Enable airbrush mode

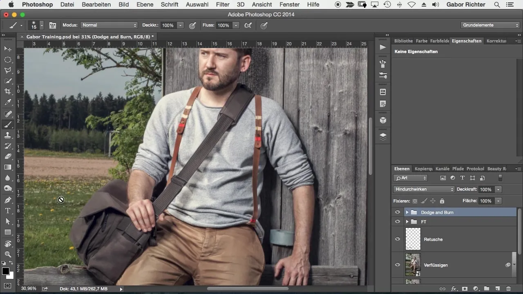tap(248, 25)
